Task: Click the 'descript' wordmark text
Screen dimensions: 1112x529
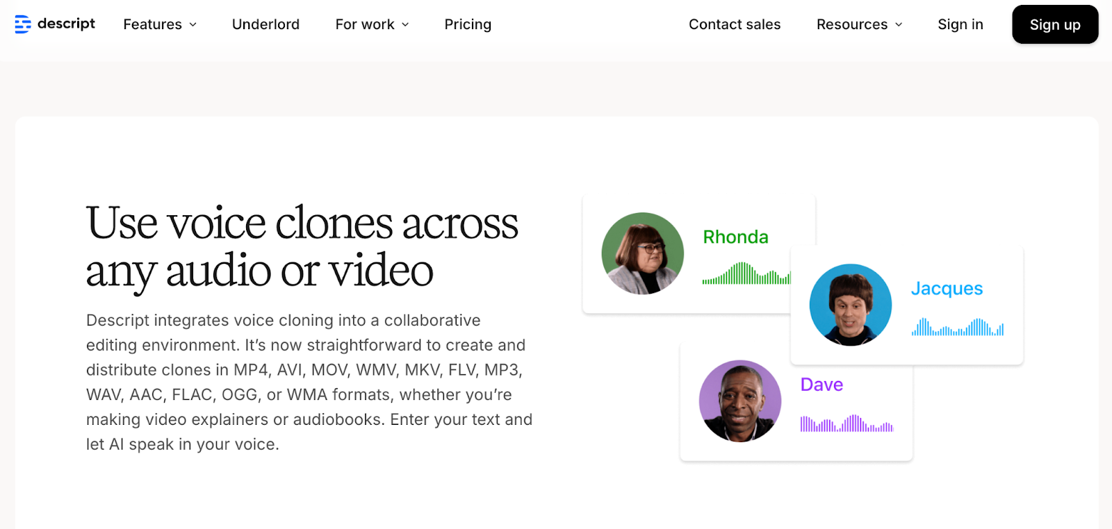Action: tap(66, 24)
